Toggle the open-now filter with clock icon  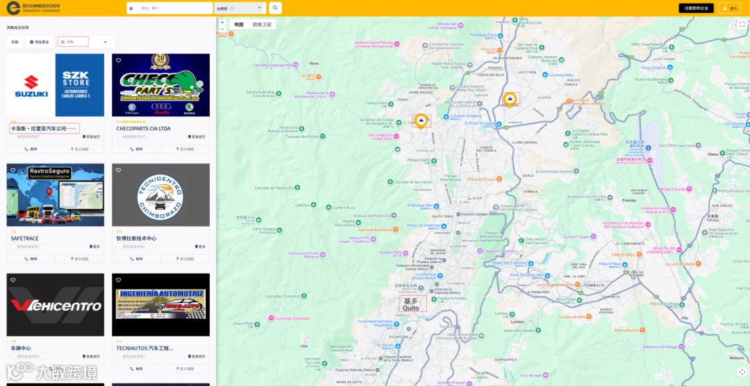click(39, 42)
